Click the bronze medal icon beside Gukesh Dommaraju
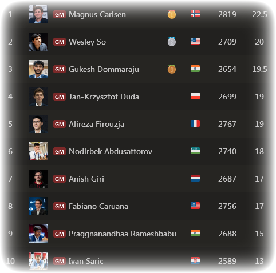The height and width of the screenshot is (273, 276). point(172,69)
